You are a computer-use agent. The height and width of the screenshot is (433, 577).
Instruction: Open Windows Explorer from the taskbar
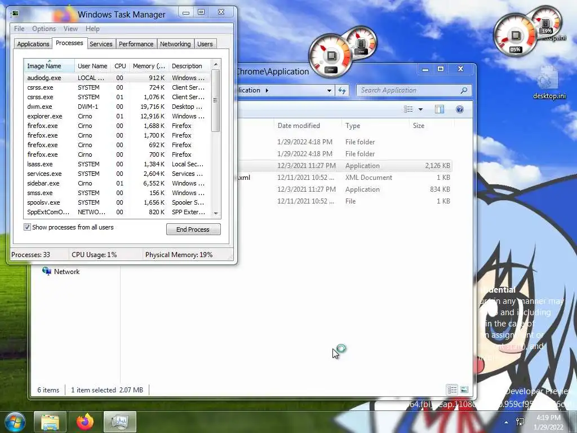point(50,422)
